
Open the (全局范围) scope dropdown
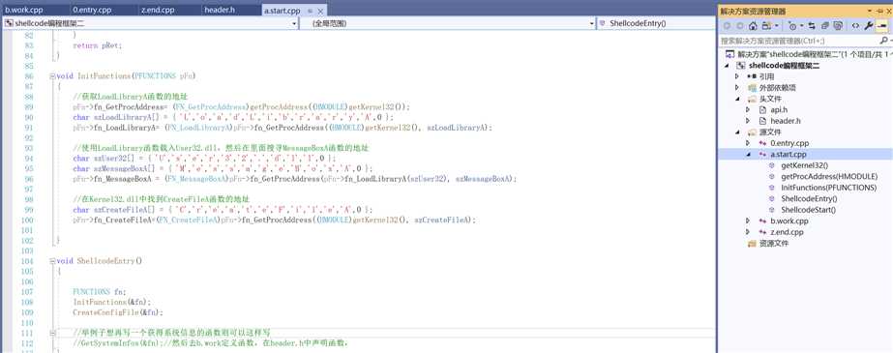pyautogui.click(x=592, y=24)
